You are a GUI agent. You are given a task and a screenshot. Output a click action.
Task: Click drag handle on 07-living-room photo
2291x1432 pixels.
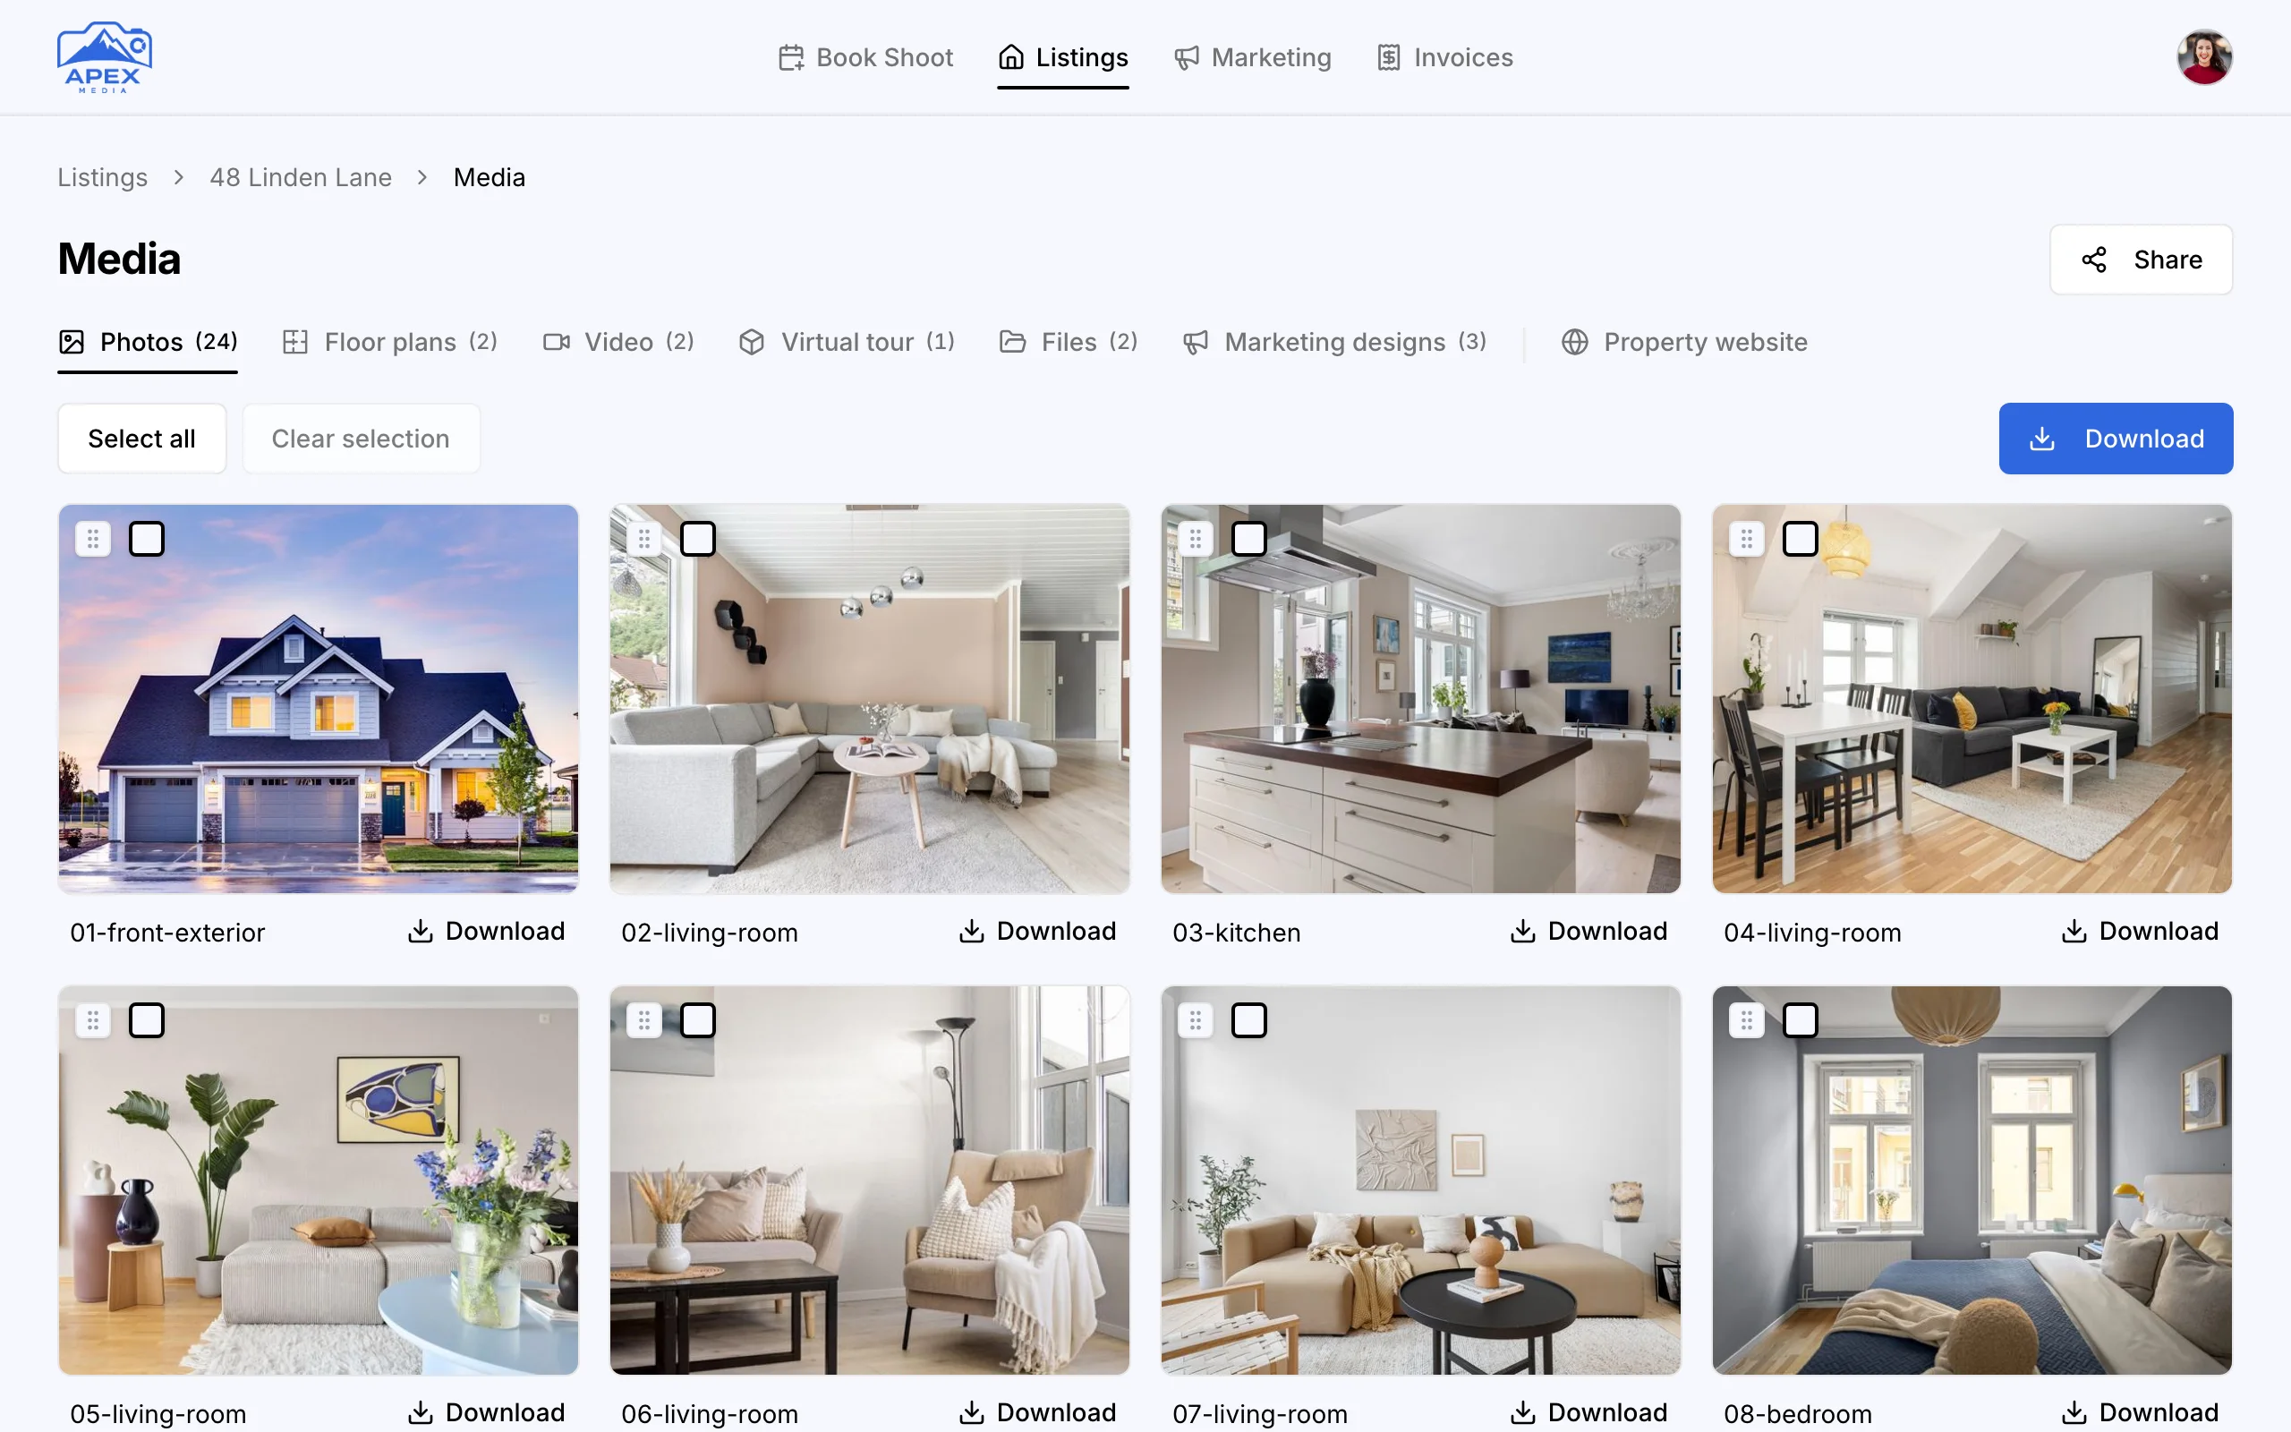pyautogui.click(x=1196, y=1020)
